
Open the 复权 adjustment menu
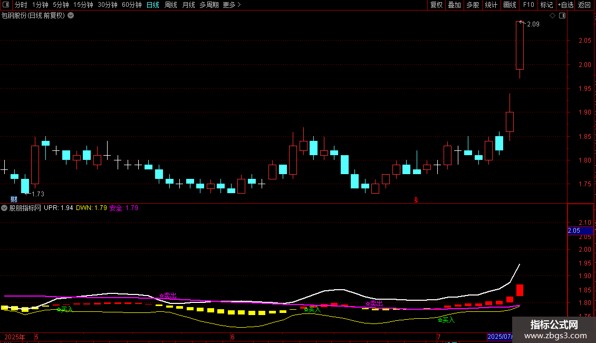point(436,5)
